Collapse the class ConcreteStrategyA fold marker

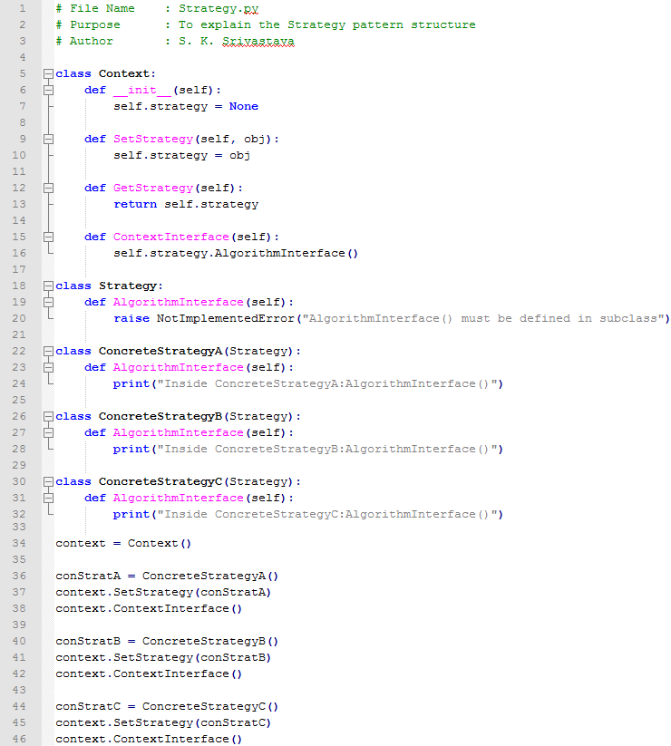[48, 351]
